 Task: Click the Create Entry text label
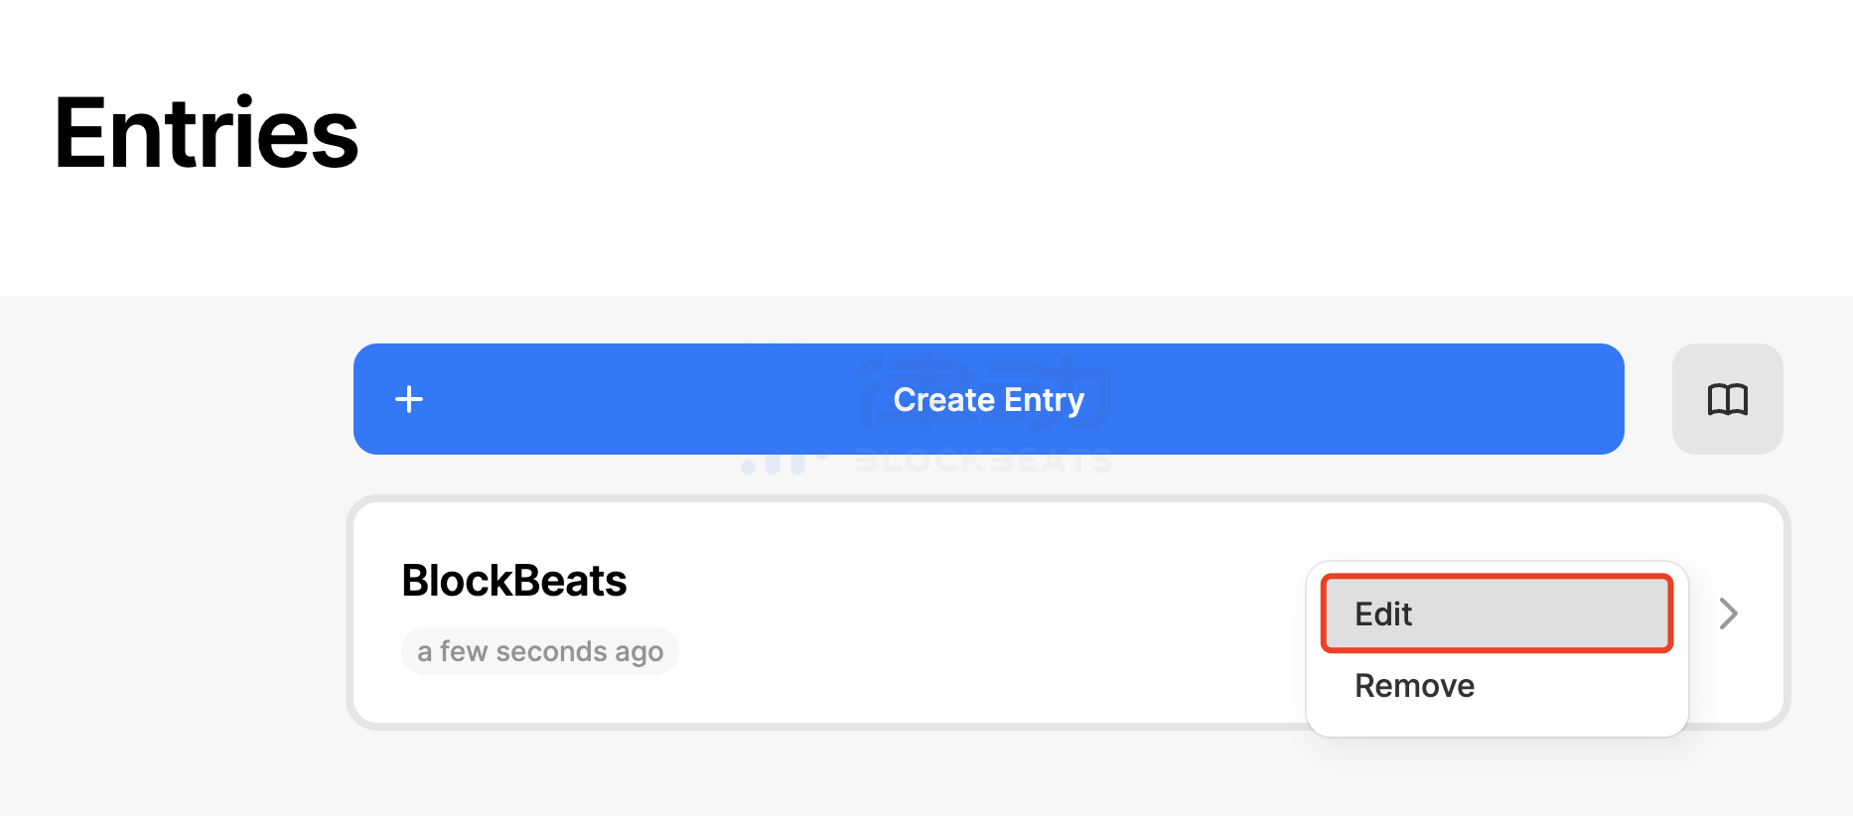(988, 399)
